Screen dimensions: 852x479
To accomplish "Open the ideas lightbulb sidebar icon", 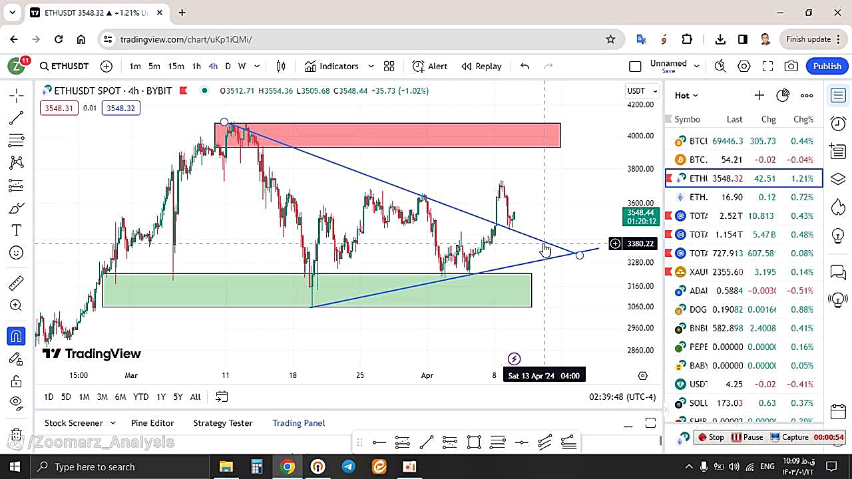I will pyautogui.click(x=838, y=236).
